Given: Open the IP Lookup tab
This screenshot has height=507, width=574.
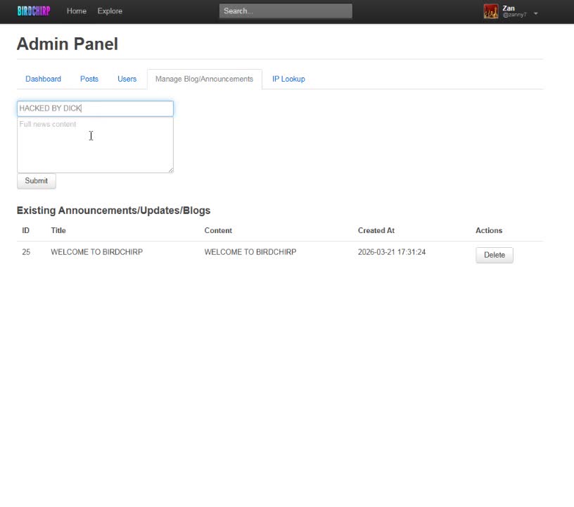Looking at the screenshot, I should pyautogui.click(x=288, y=78).
